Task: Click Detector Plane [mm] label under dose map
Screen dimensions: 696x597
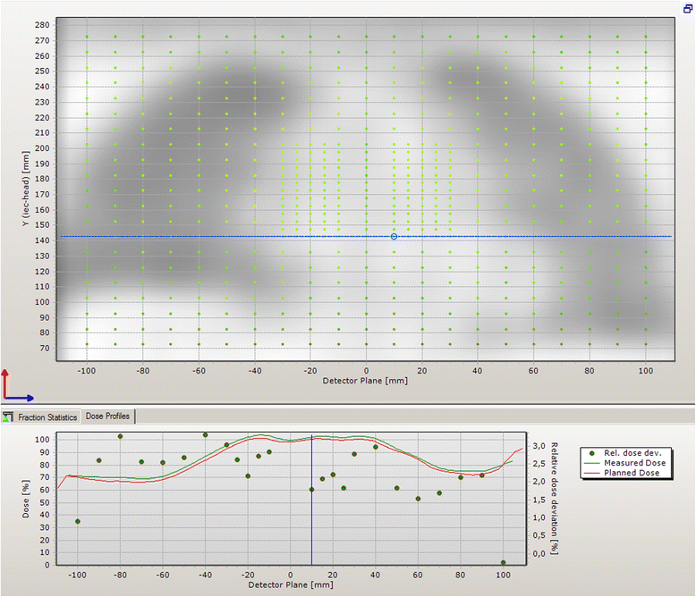Action: [x=365, y=380]
